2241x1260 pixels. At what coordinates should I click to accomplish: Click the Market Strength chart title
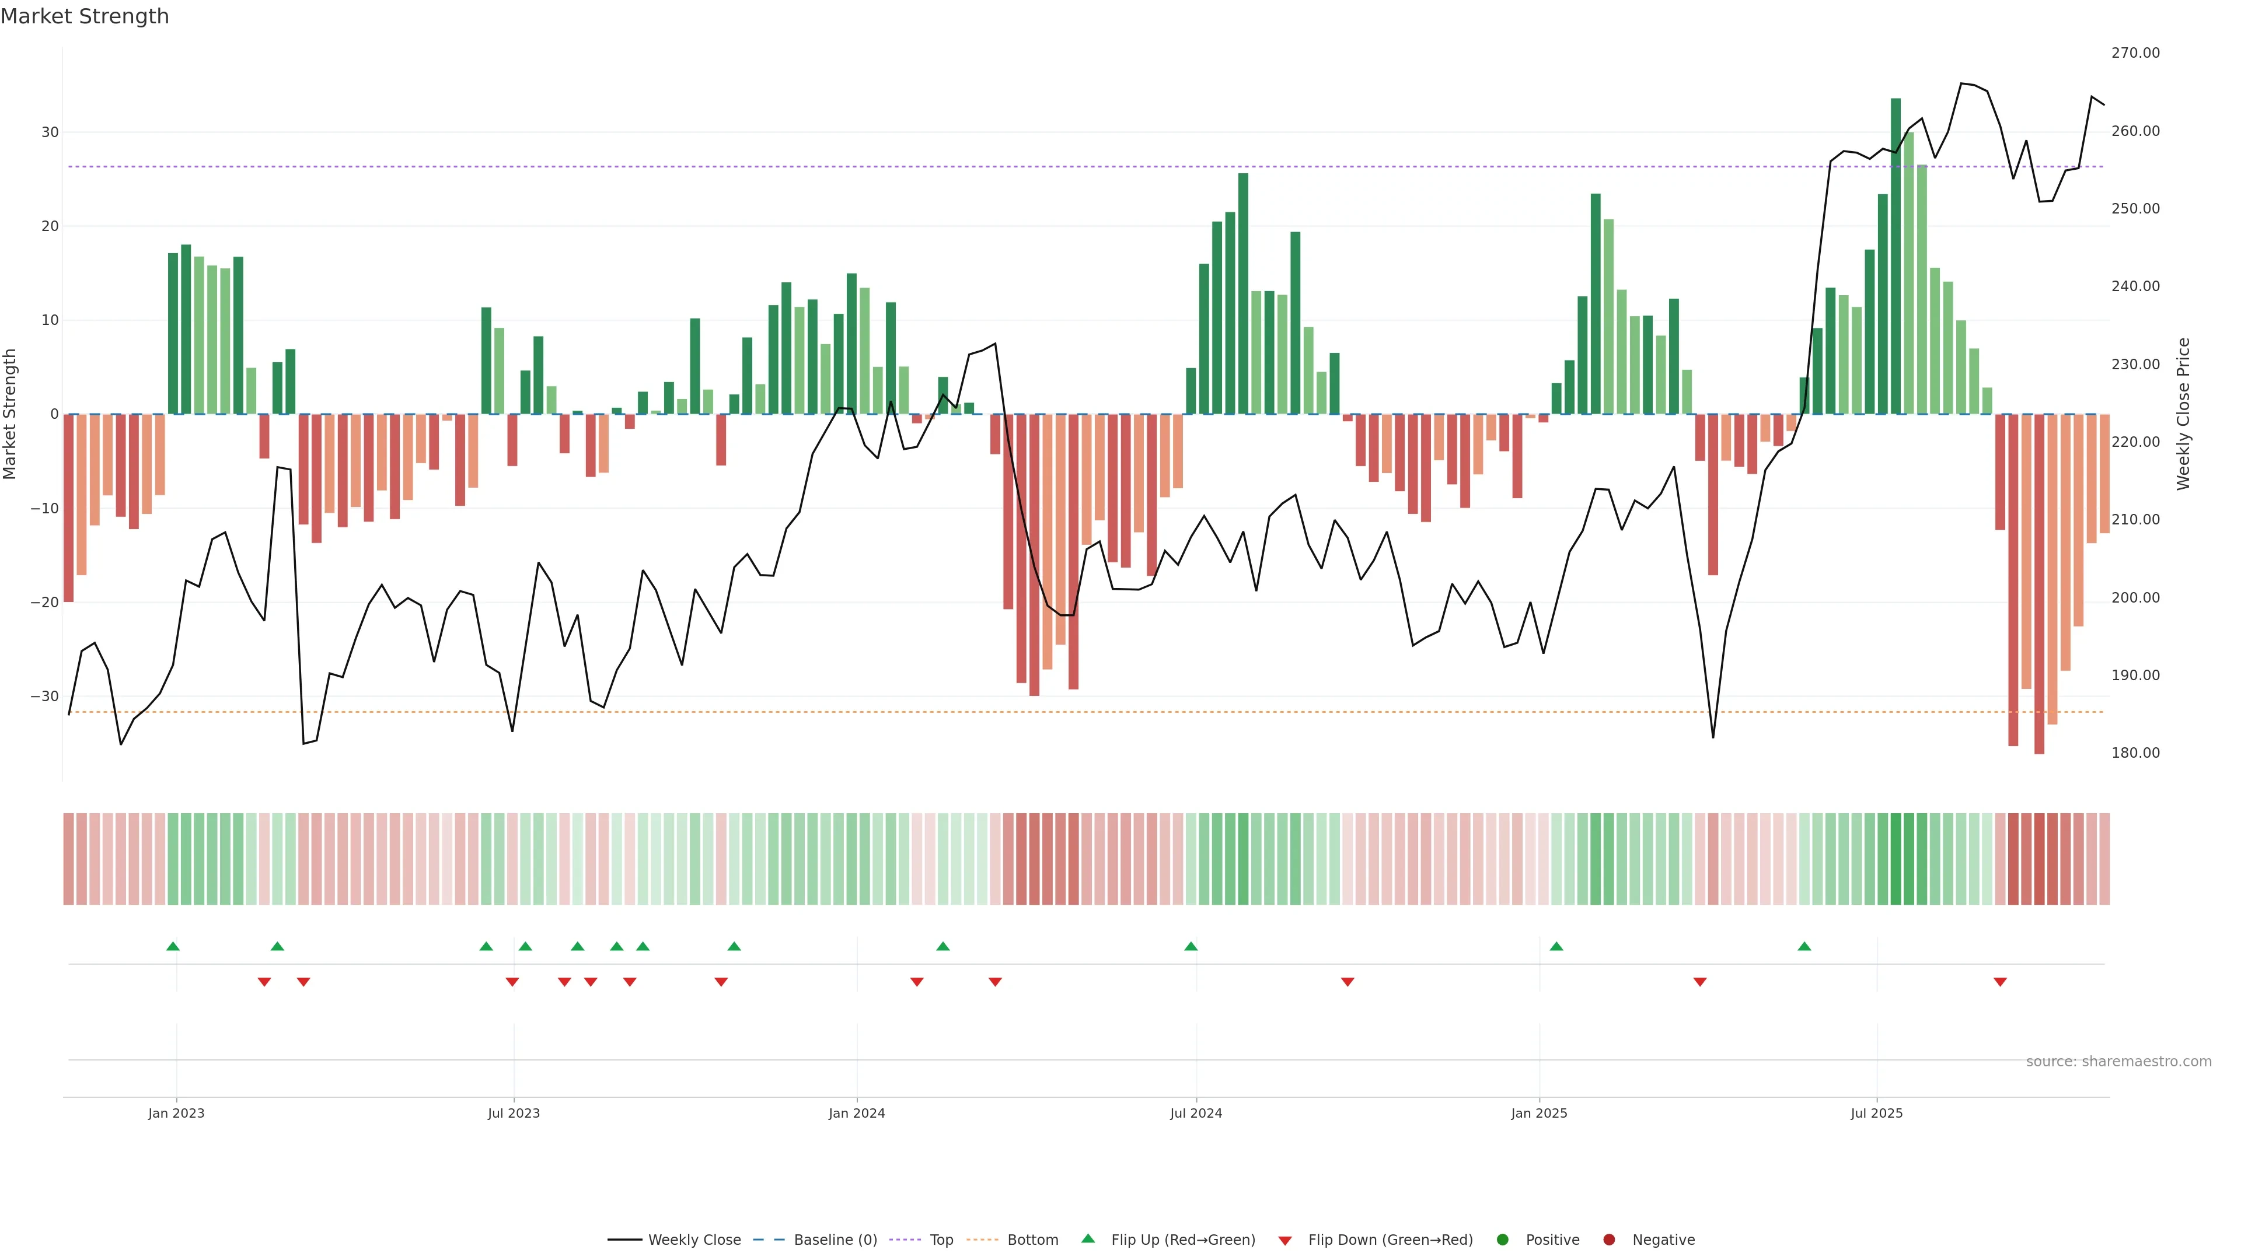pyautogui.click(x=85, y=16)
